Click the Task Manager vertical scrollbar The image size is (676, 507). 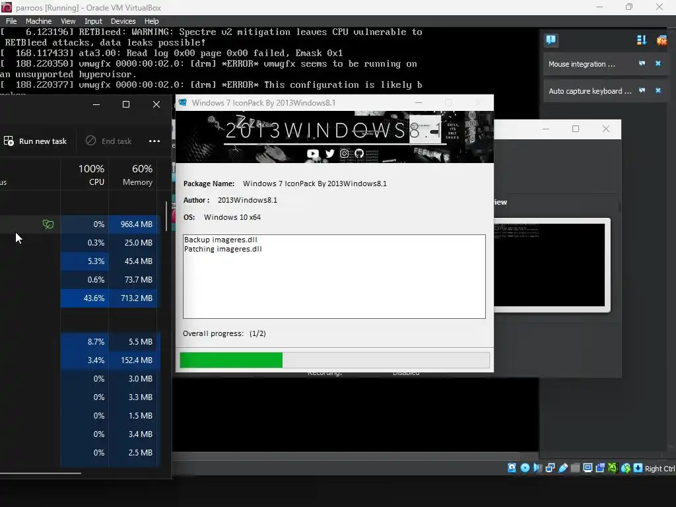166,217
